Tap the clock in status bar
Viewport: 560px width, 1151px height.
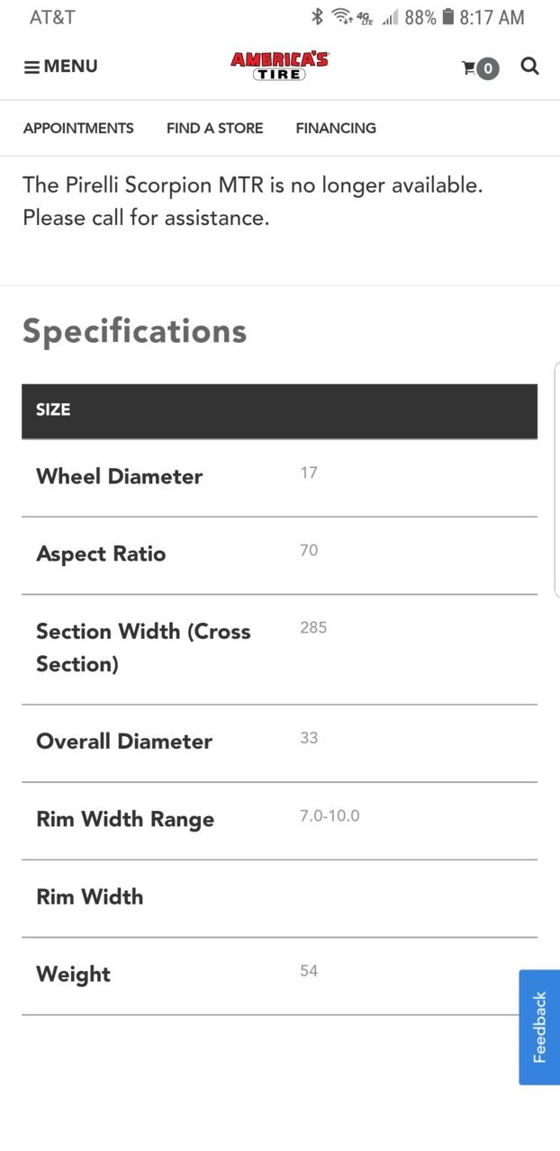[x=492, y=17]
